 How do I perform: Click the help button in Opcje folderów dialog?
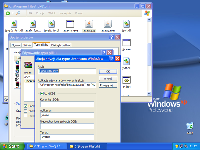pos(111,37)
